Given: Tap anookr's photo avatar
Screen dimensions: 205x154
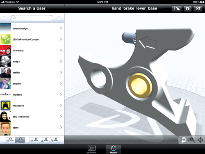Looking at the screenshot, I should (x=5, y=83).
